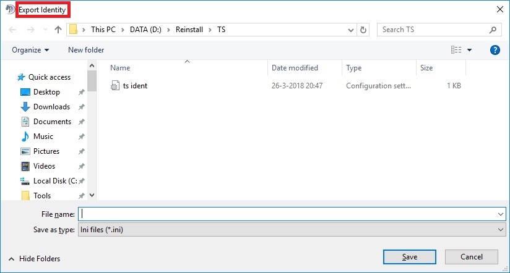Click in the File name text field

pos(288,214)
